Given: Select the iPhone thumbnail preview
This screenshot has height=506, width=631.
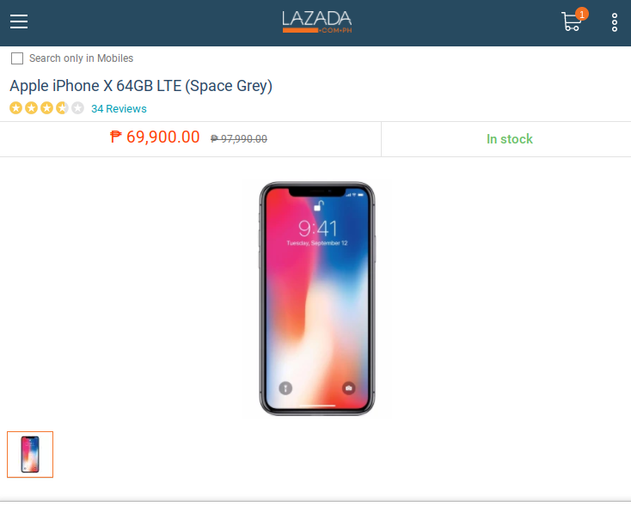Looking at the screenshot, I should 30,454.
